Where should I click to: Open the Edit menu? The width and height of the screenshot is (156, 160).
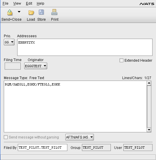tap(29, 3)
